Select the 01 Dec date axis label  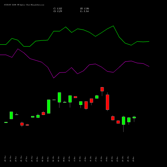(37, 159)
